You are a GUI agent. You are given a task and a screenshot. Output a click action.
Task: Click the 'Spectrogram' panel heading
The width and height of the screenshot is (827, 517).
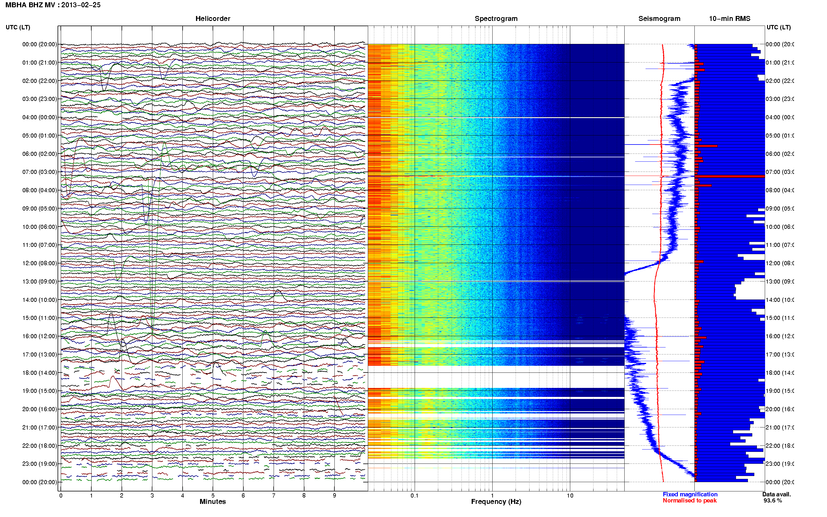pyautogui.click(x=496, y=19)
